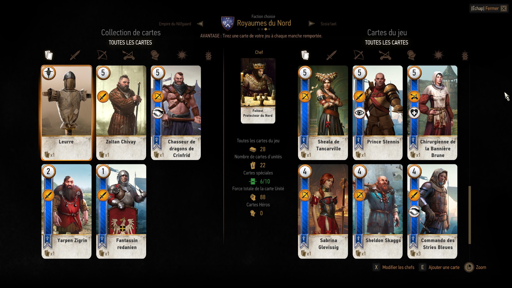Select ranged bow filter in card collection
The image size is (512, 288).
pos(102,55)
